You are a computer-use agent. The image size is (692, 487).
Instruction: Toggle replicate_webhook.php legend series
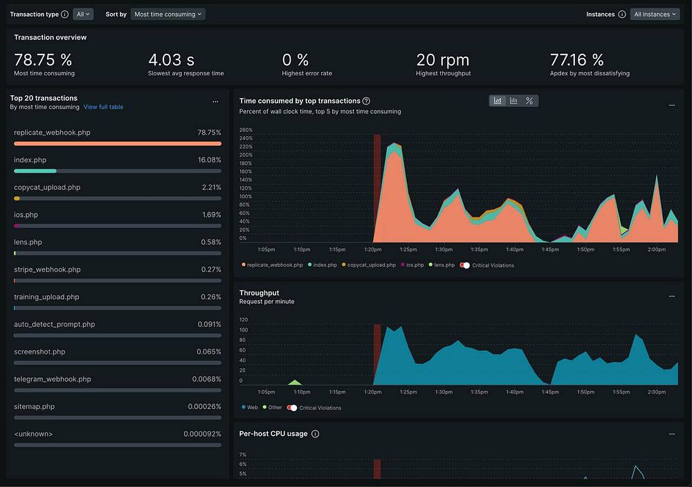point(272,265)
